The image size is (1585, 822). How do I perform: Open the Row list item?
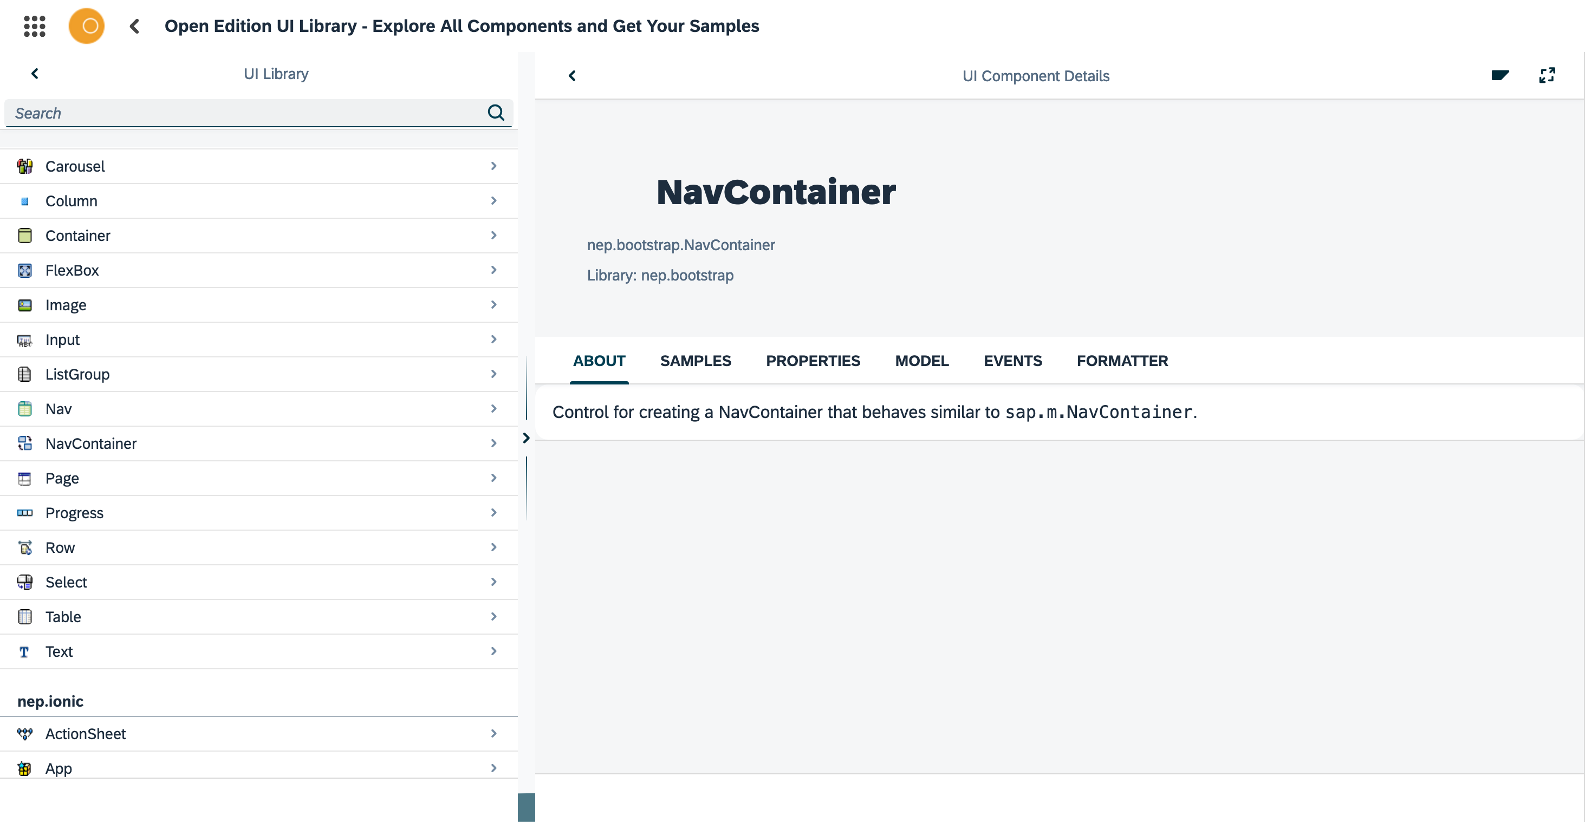[258, 547]
